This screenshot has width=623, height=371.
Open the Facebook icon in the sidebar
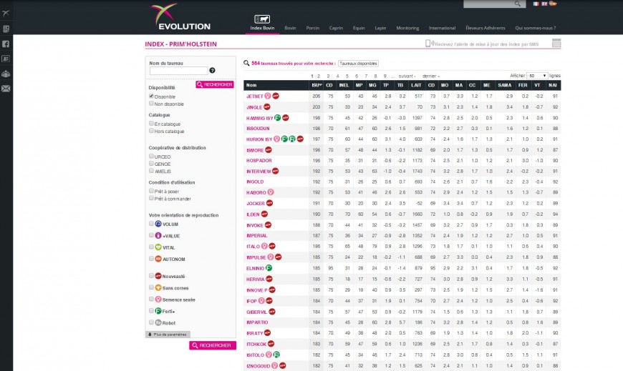[x=6, y=44]
